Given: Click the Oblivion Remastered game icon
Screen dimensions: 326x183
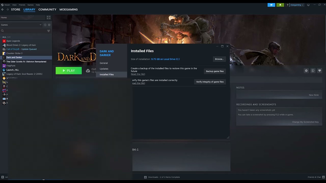Looking at the screenshot, I should coord(4,62).
